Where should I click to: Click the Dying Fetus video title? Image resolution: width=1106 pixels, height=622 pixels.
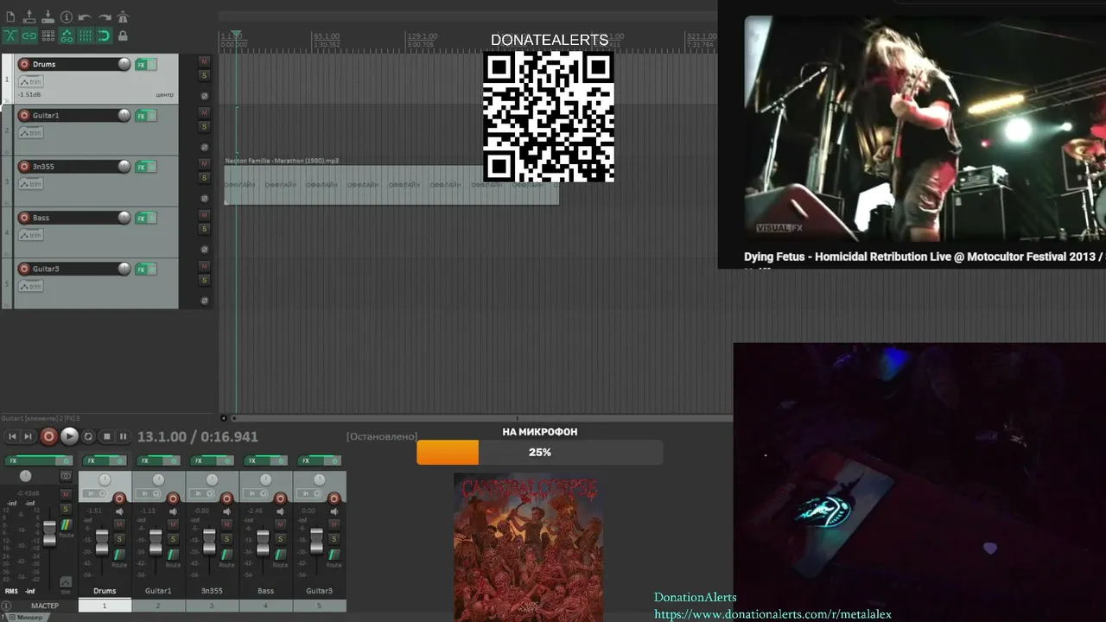tap(925, 257)
